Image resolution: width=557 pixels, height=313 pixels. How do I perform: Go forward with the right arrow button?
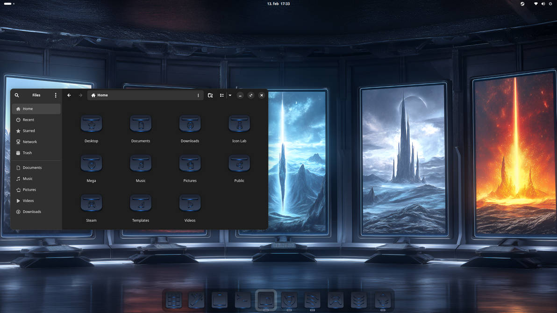pos(81,95)
